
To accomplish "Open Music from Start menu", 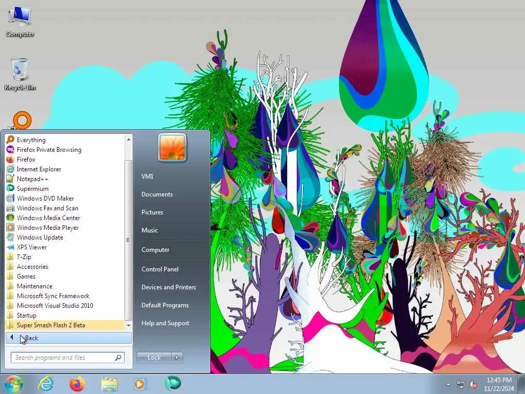I will 150,230.
